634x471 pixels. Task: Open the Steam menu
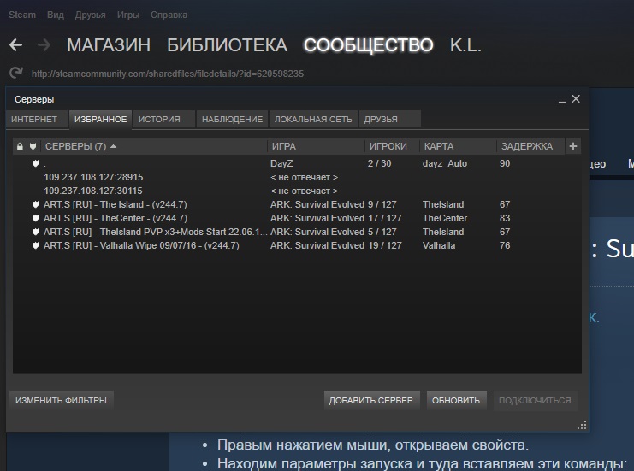(22, 15)
